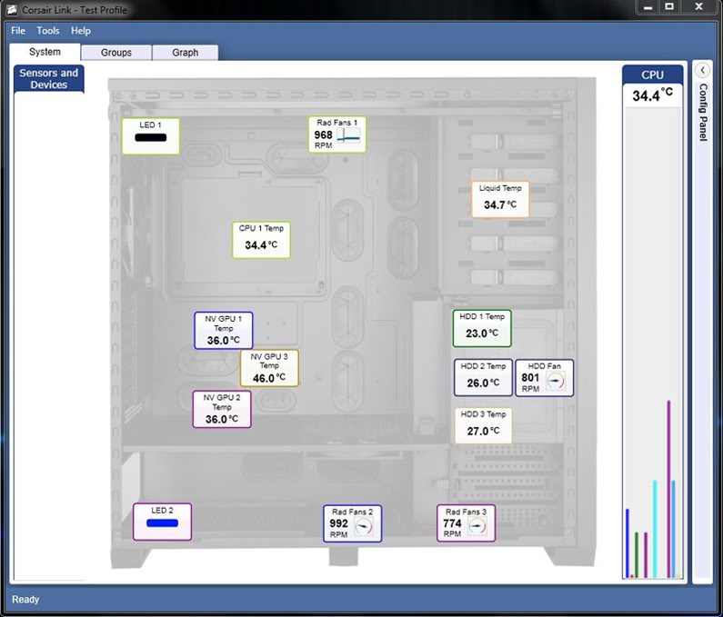
Task: Minimize the Corsair Link window
Action: tap(648, 7)
